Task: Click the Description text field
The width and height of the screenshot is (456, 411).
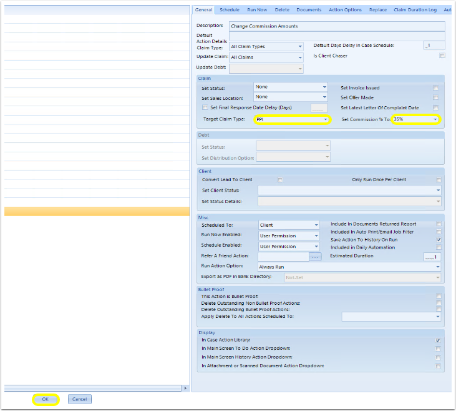Action: pos(337,26)
